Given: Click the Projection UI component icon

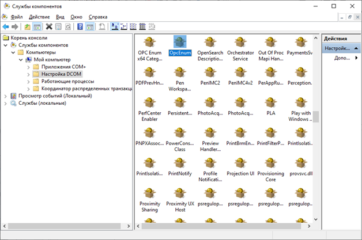Looking at the screenshot, I should [x=240, y=163].
